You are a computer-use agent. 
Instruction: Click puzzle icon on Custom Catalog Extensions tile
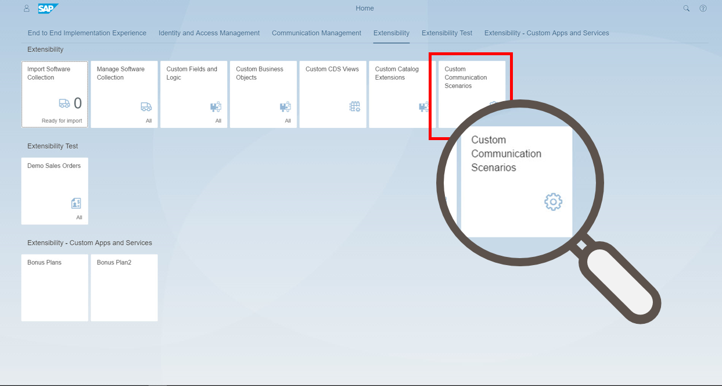423,106
